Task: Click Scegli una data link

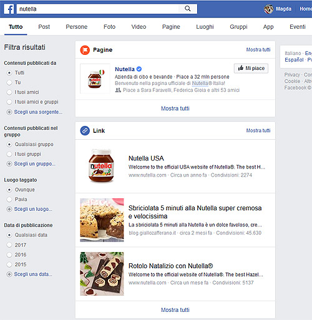Action: 33,274
